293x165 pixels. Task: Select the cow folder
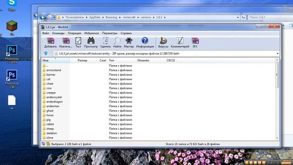49,88
